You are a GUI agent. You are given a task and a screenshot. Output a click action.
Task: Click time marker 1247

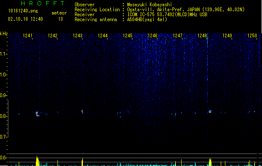click(x=177, y=36)
